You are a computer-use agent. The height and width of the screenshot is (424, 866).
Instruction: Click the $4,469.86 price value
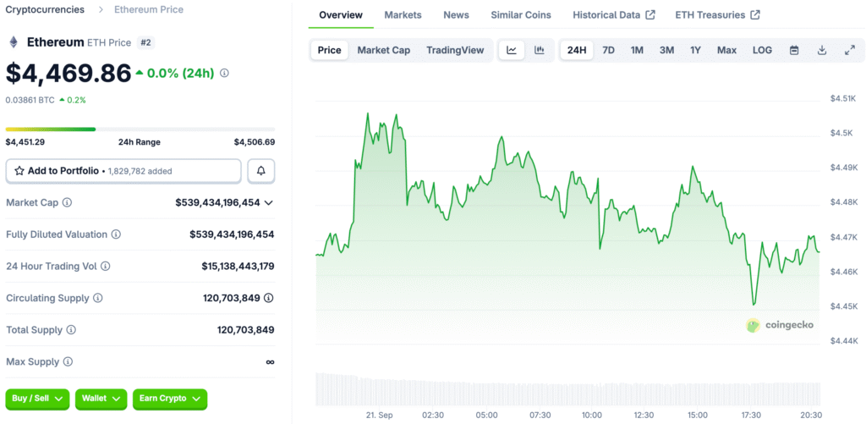[69, 73]
